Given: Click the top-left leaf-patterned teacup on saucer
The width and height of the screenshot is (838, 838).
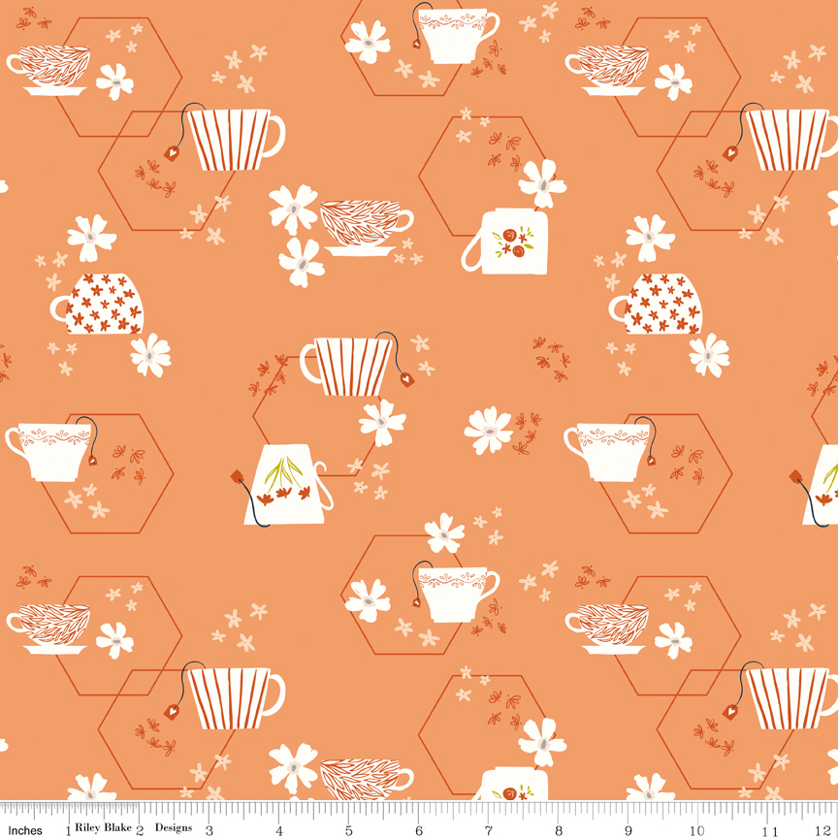Looking at the screenshot, I should click(48, 70).
